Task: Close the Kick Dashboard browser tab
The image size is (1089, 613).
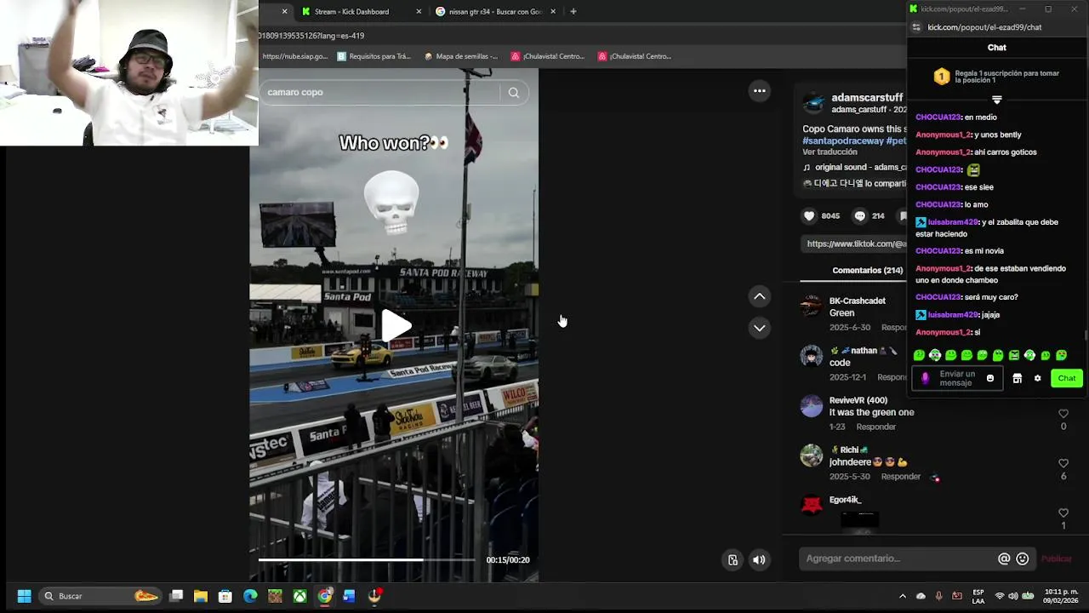Action: [x=419, y=12]
